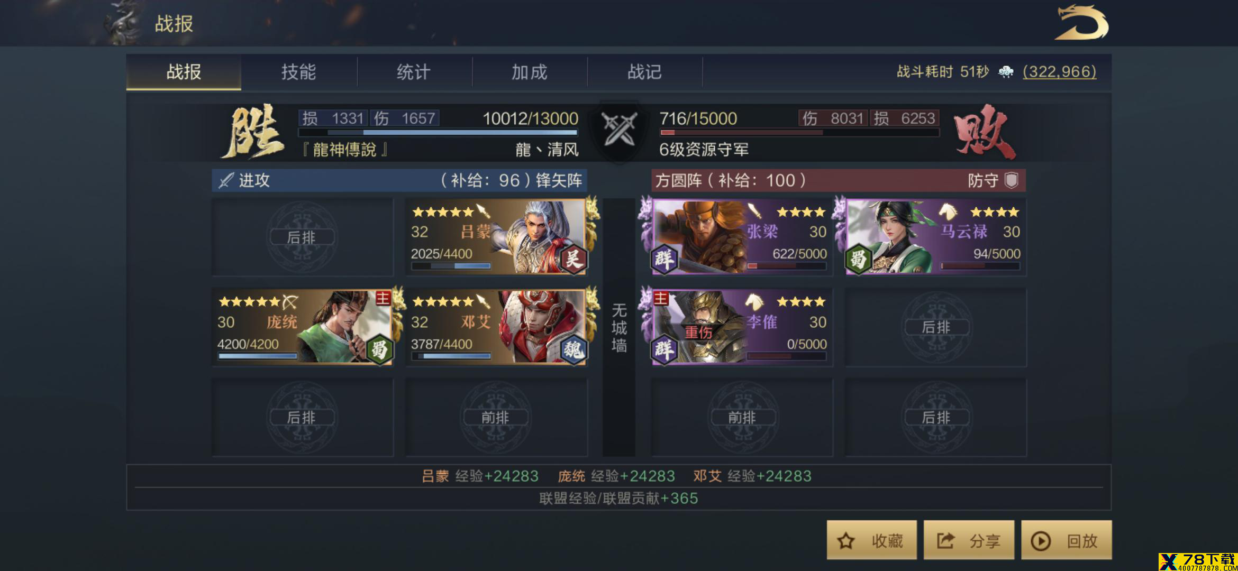Open the 战记 tab

(645, 72)
